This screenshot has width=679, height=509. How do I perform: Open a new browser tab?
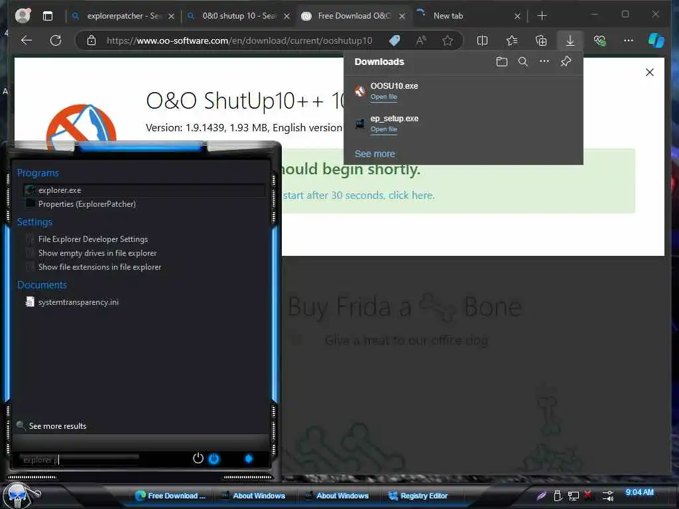pos(542,16)
